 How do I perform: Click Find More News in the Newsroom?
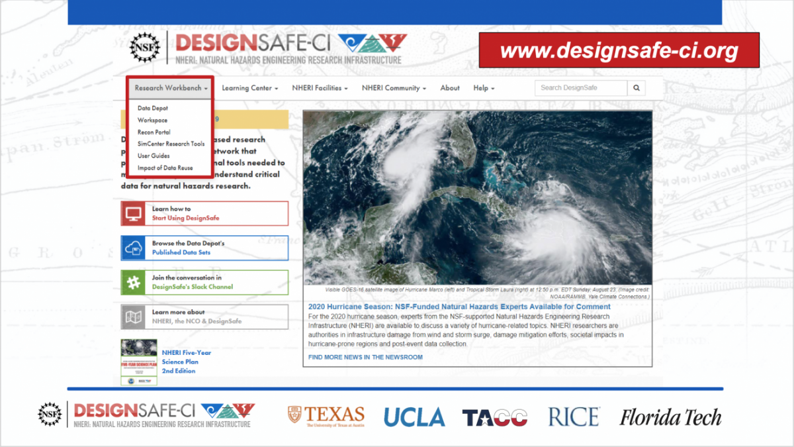pos(365,357)
